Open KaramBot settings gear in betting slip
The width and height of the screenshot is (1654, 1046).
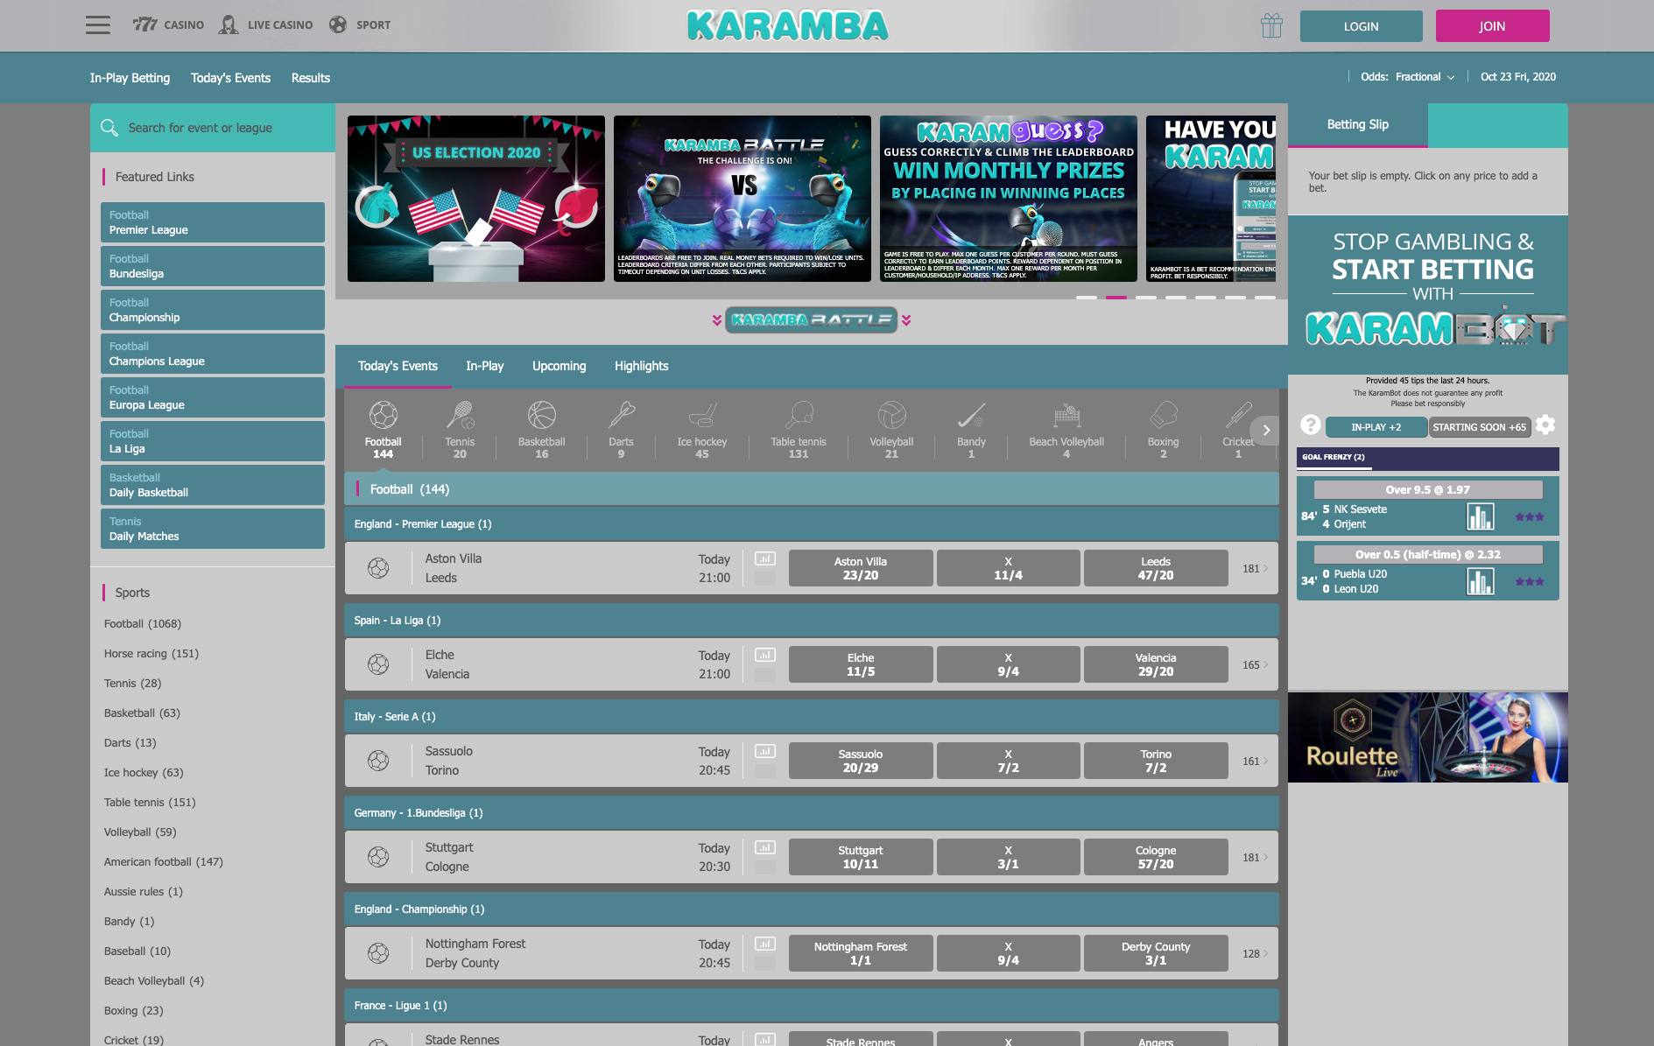pyautogui.click(x=1545, y=426)
